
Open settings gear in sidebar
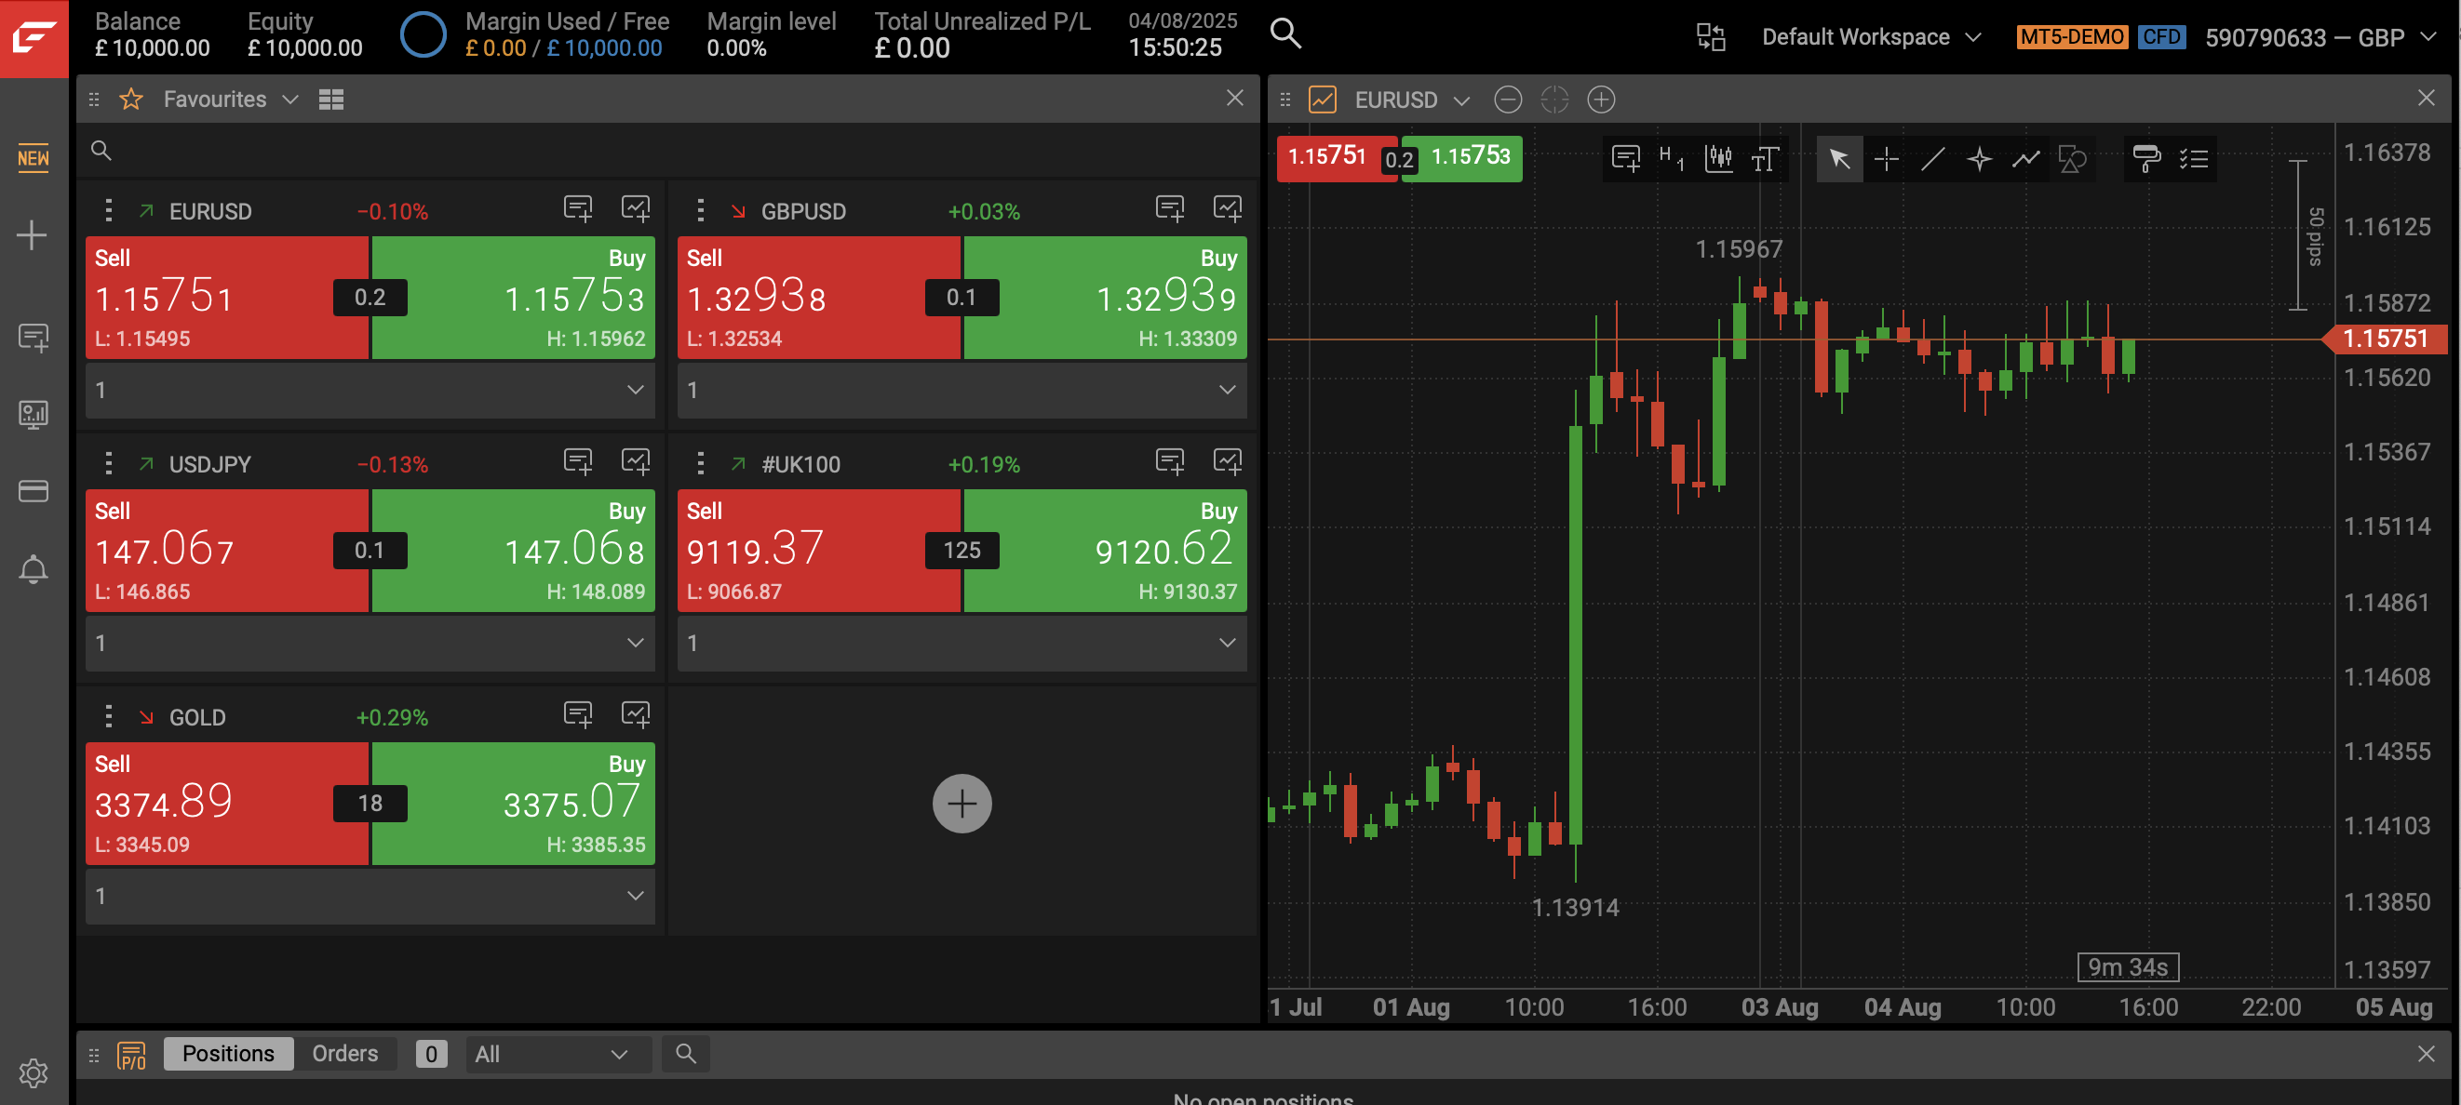point(34,1072)
